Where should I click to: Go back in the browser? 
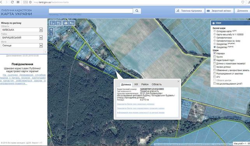[x=1, y=2]
